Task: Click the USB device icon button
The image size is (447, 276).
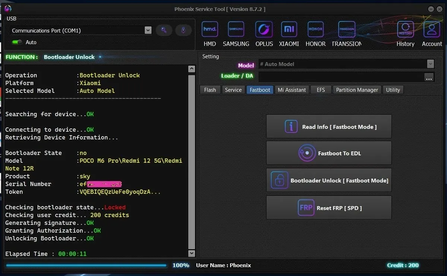Action: point(183,30)
